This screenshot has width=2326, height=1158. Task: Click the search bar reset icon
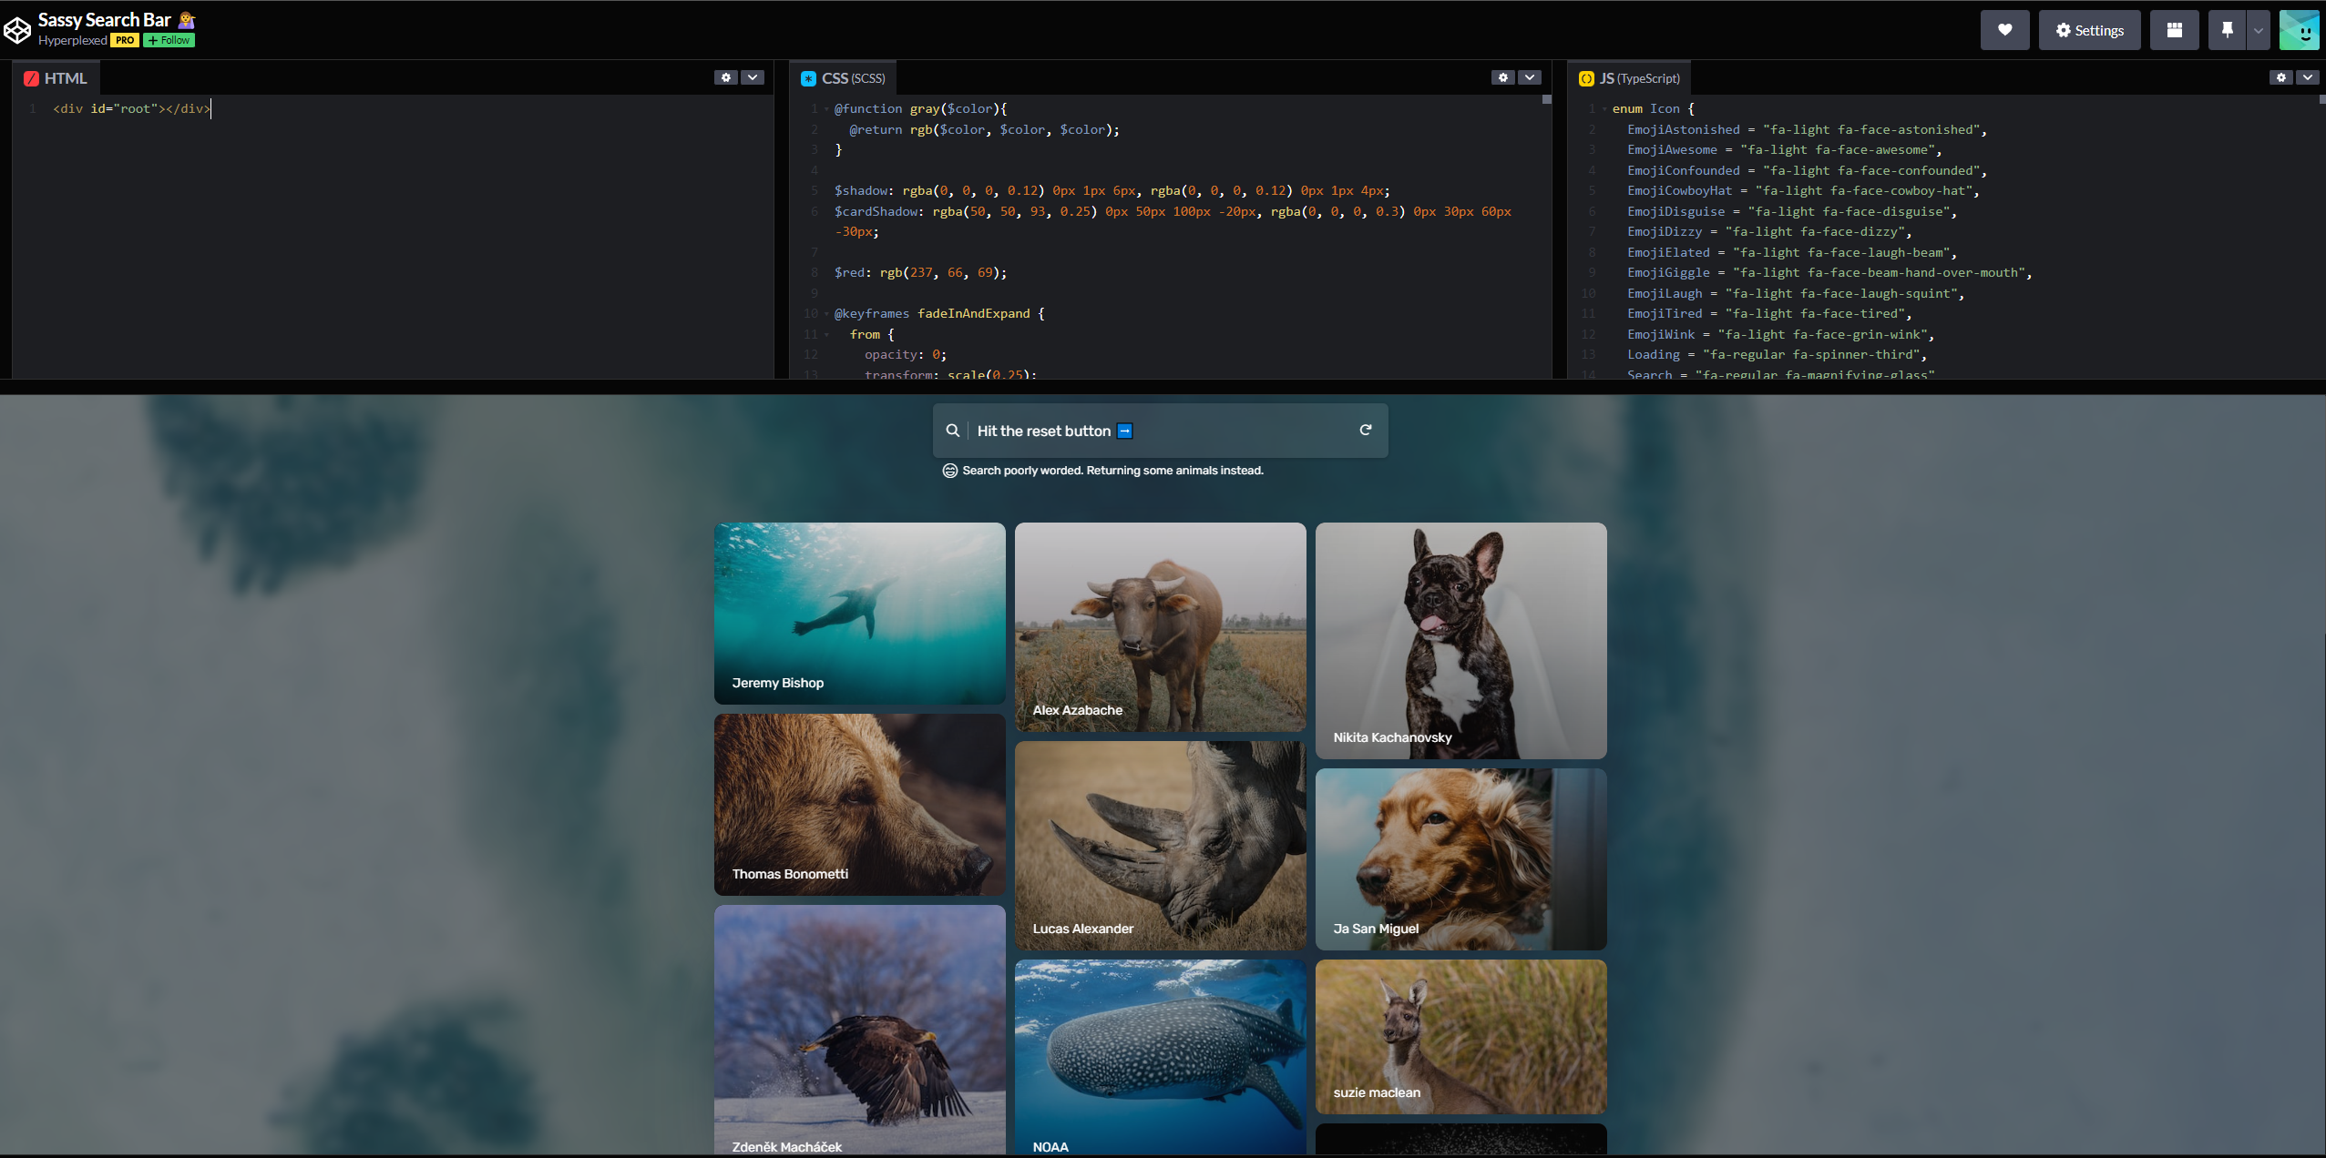click(1365, 430)
